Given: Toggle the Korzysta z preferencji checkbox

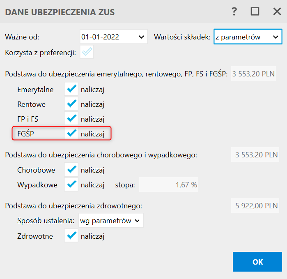Looking at the screenshot, I should [x=87, y=52].
